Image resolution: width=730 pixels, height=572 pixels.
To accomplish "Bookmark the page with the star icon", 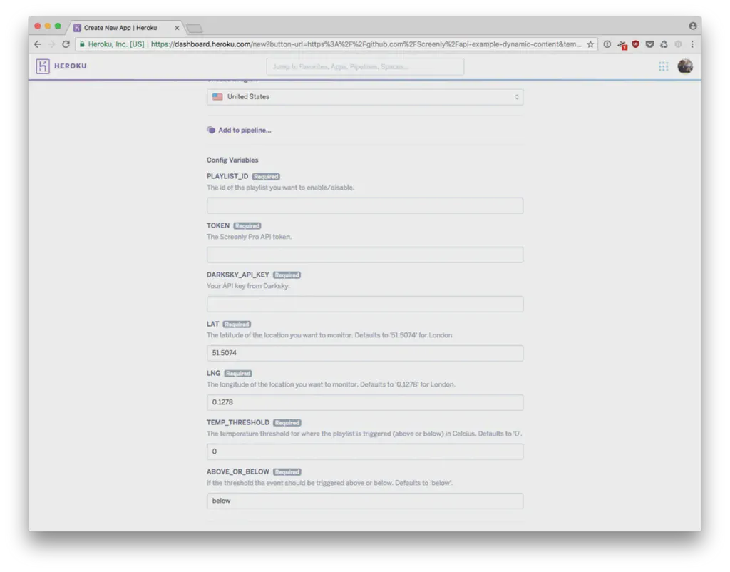I will pyautogui.click(x=590, y=44).
